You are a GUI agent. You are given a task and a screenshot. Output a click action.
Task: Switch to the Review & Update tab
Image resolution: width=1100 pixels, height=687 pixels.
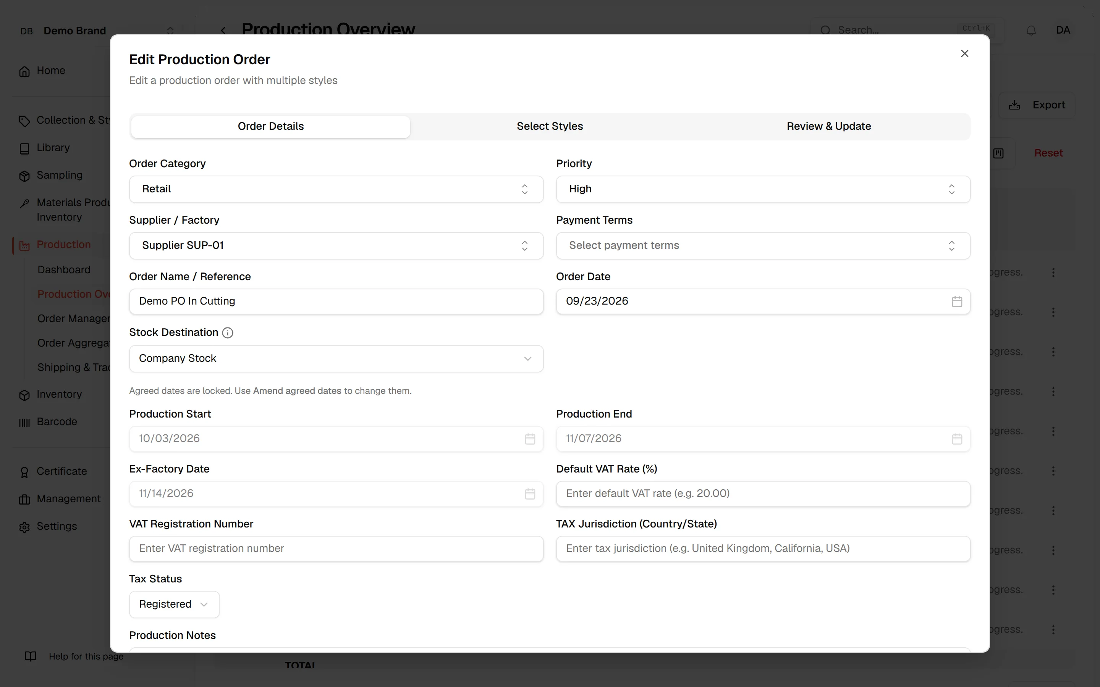click(829, 127)
